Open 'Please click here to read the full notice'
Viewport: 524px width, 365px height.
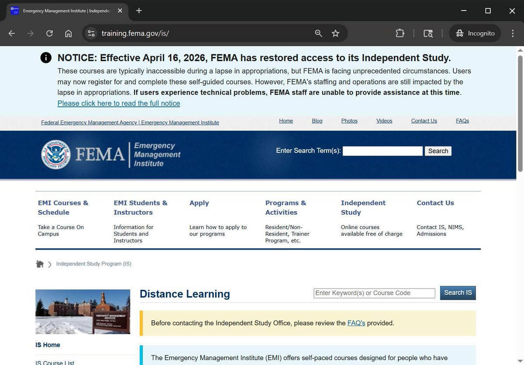(x=119, y=103)
